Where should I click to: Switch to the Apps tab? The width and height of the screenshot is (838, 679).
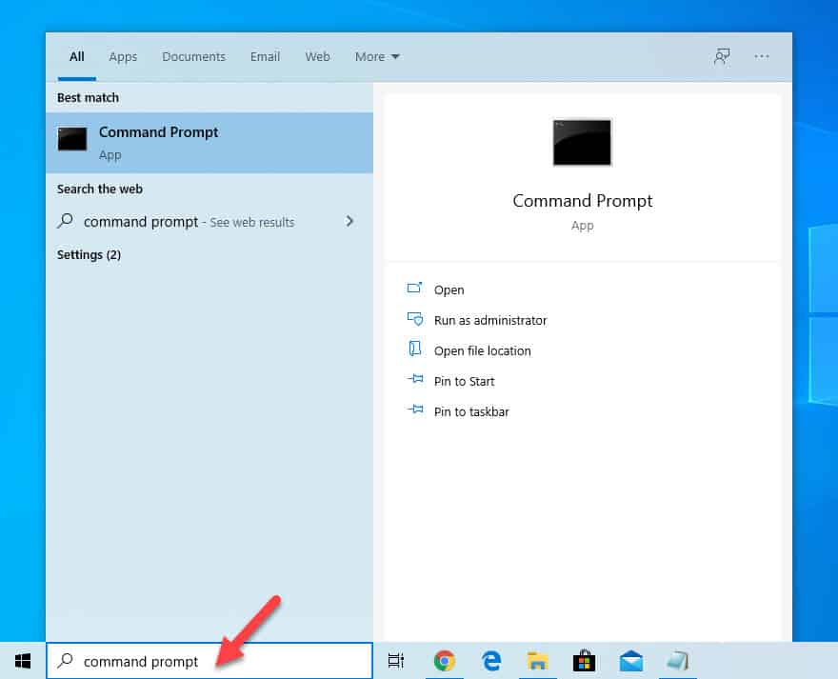point(123,57)
